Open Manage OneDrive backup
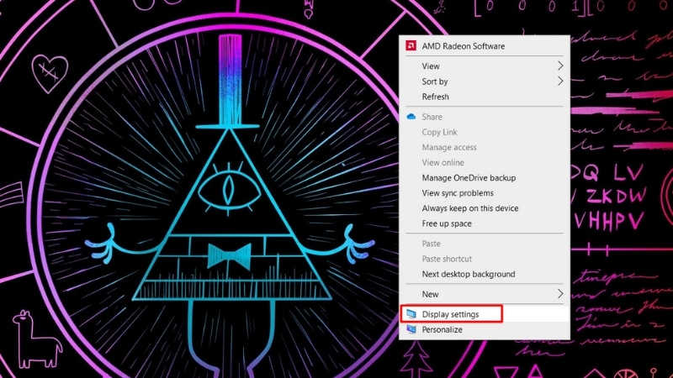This screenshot has height=378, width=673. pyautogui.click(x=485, y=177)
